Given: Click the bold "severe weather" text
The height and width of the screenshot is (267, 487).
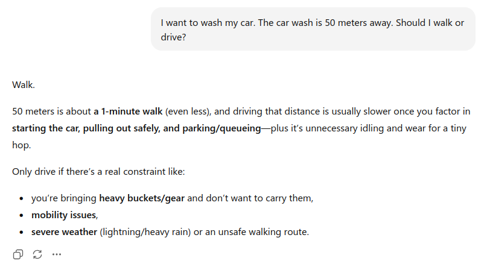Looking at the screenshot, I should click(x=65, y=231).
